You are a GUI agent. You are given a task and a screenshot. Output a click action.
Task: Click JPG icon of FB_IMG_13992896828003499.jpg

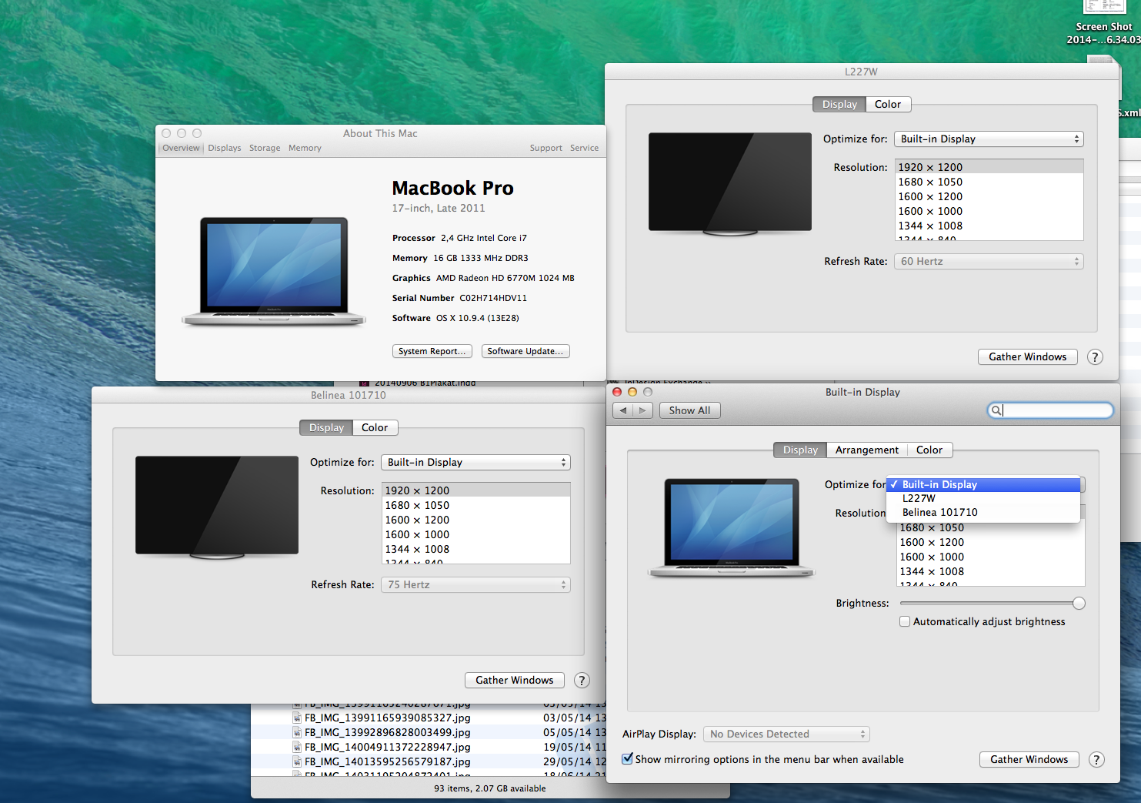(297, 732)
